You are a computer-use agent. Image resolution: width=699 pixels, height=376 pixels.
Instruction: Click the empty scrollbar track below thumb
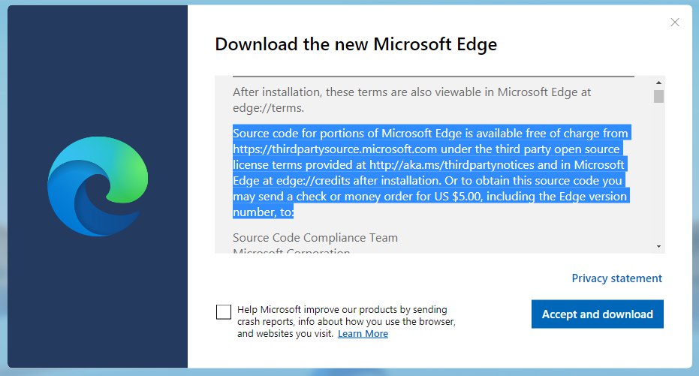click(x=658, y=174)
